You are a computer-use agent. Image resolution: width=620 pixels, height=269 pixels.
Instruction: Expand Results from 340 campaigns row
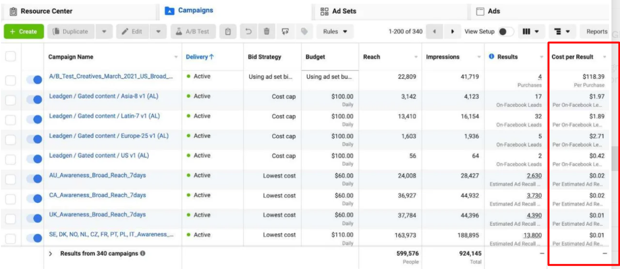[x=51, y=254]
